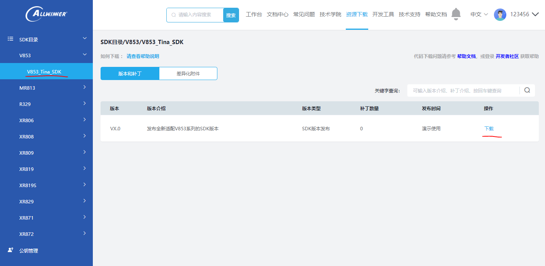Expand the XR806 sidebar entry

tap(85, 120)
